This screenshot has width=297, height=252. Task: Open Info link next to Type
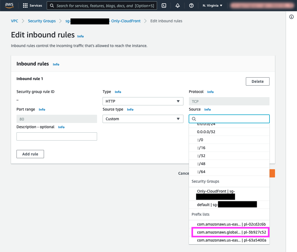pyautogui.click(x=118, y=92)
